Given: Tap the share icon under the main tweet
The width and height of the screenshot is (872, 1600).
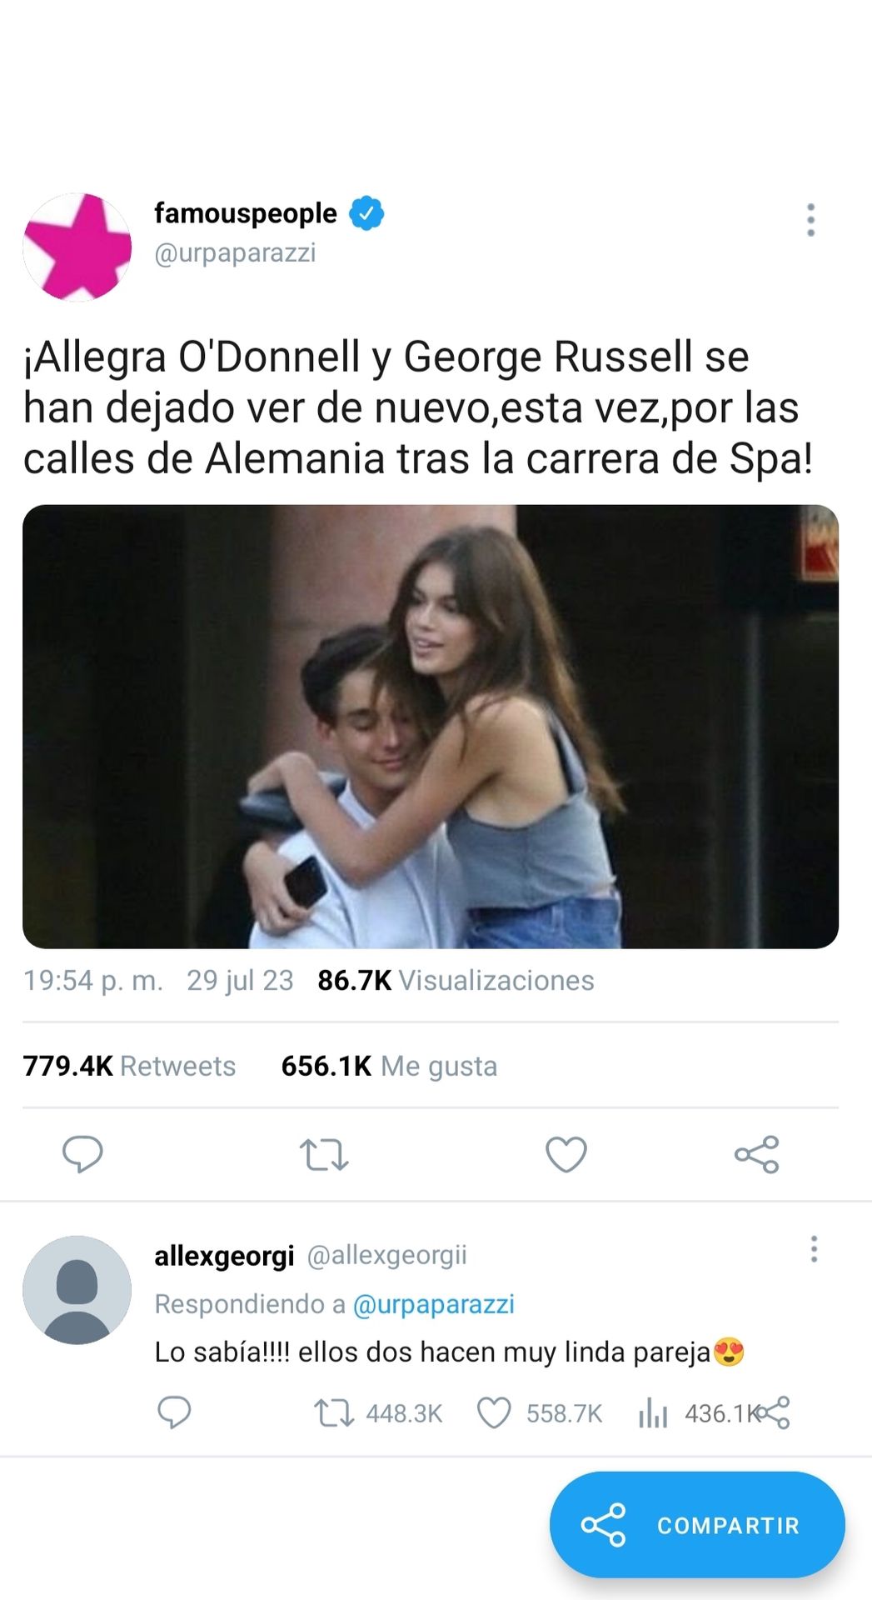Looking at the screenshot, I should (756, 1154).
